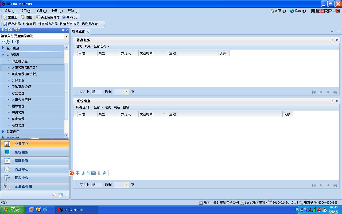Collapse the 系统消息 panel
The image size is (342, 214).
coord(332,101)
